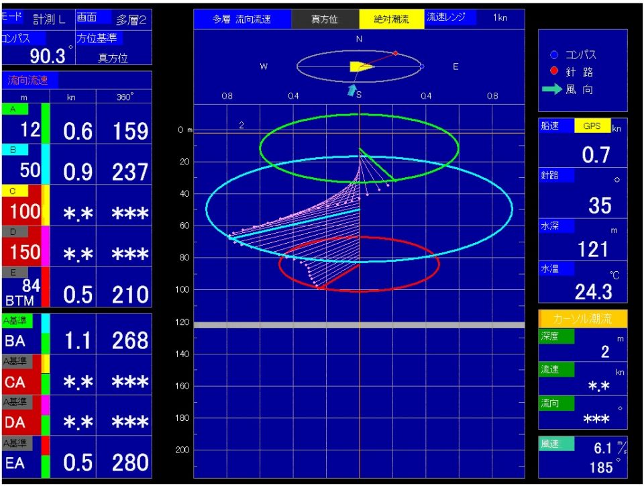Viewport: 644px width, 486px height.
Task: Click layer A green label
Action: 15,109
